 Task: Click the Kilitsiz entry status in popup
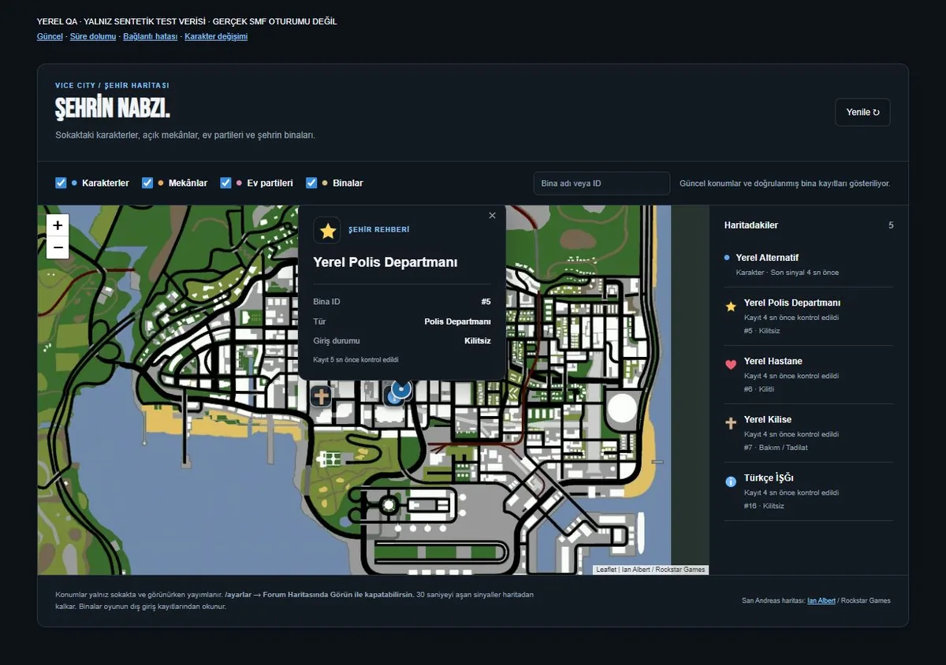tap(478, 341)
